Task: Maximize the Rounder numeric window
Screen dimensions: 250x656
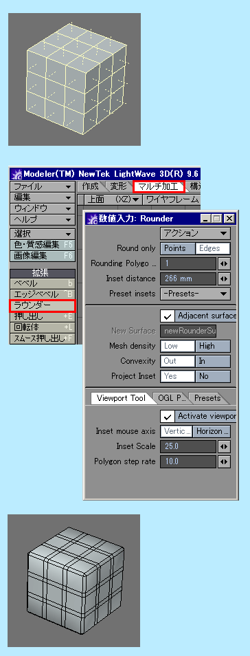Action: pos(216,219)
